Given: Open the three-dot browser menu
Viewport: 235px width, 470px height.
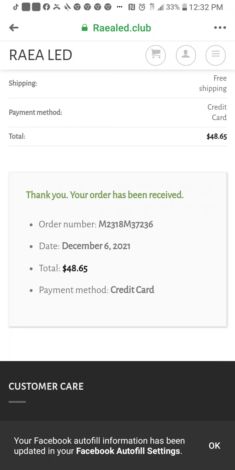Looking at the screenshot, I should pyautogui.click(x=220, y=27).
